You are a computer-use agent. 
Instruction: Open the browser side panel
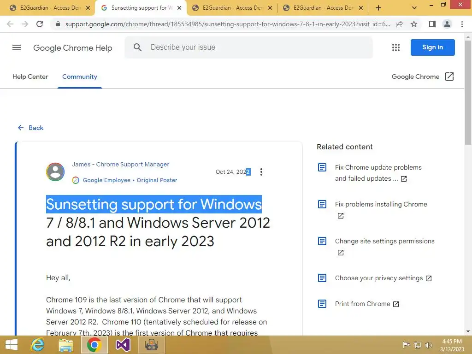click(432, 24)
